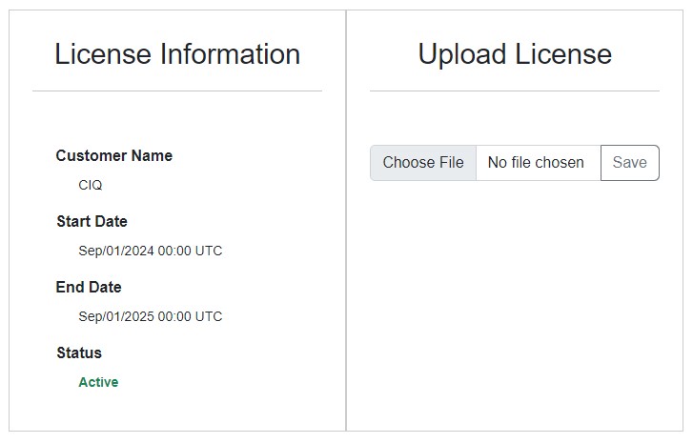Click the divider under Upload License heading
693x443 pixels.
coord(515,91)
